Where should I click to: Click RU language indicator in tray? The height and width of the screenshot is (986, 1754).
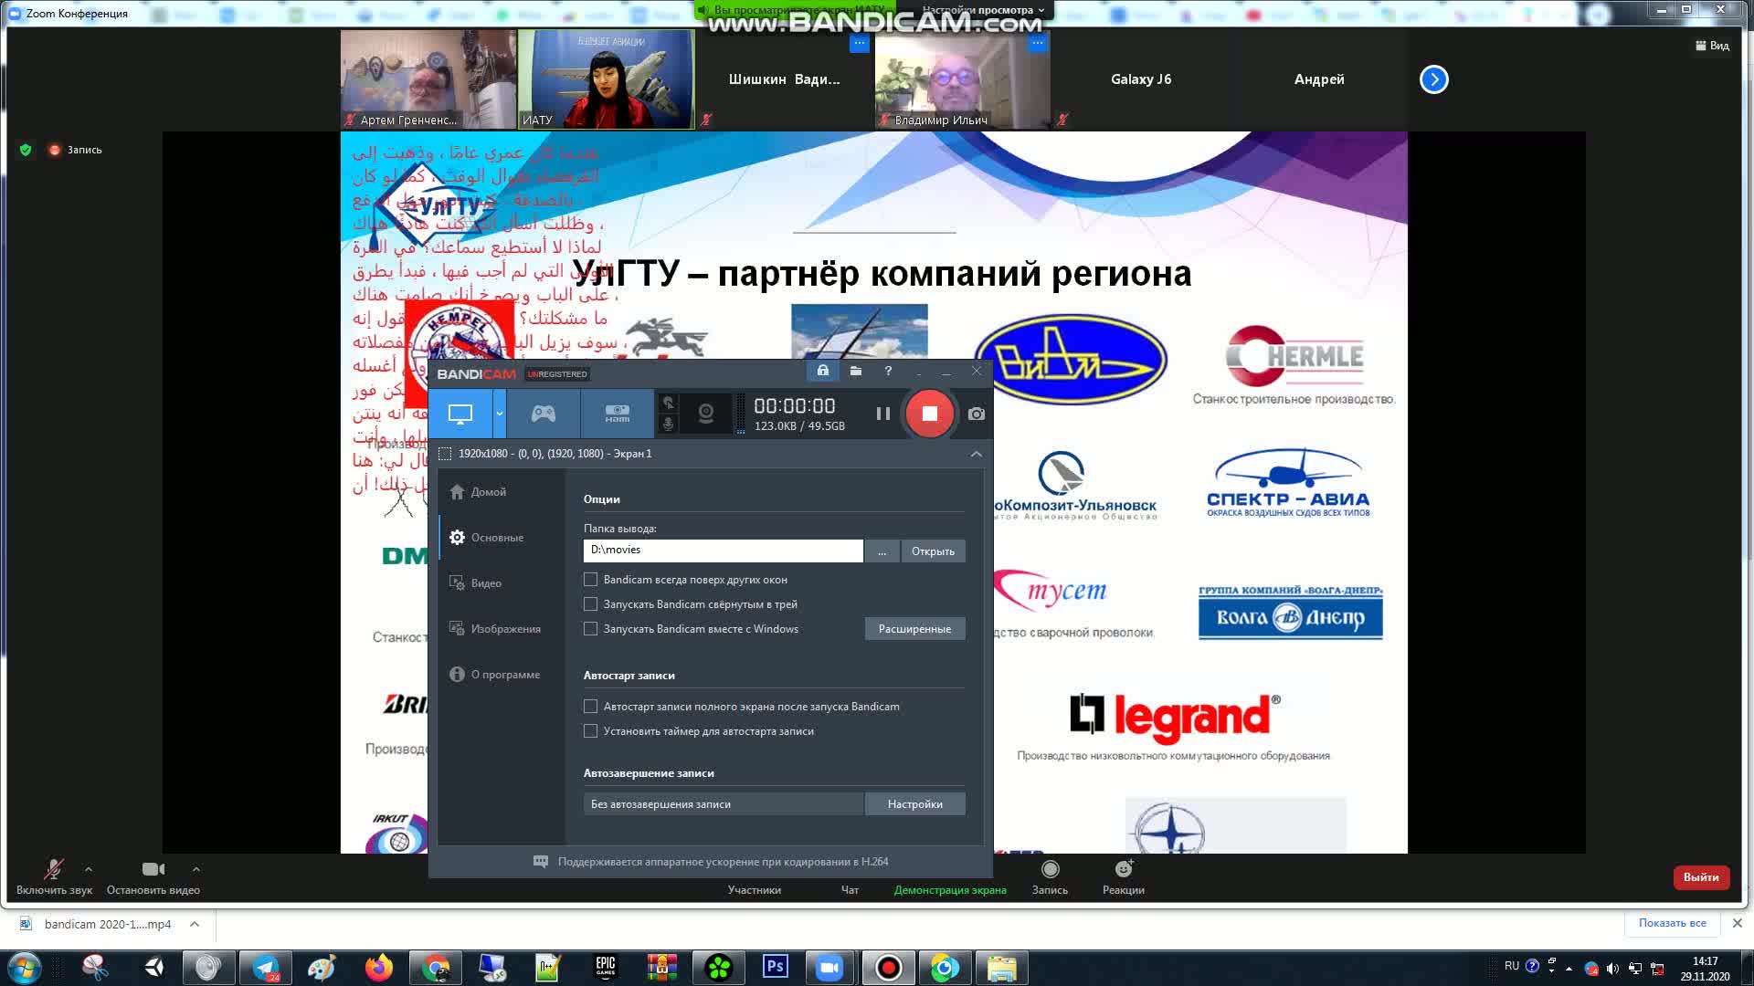click(x=1512, y=966)
